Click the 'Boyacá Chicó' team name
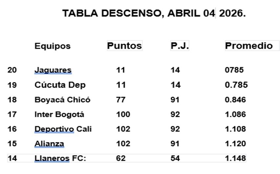Screen dimensions: 280x174 62,100
